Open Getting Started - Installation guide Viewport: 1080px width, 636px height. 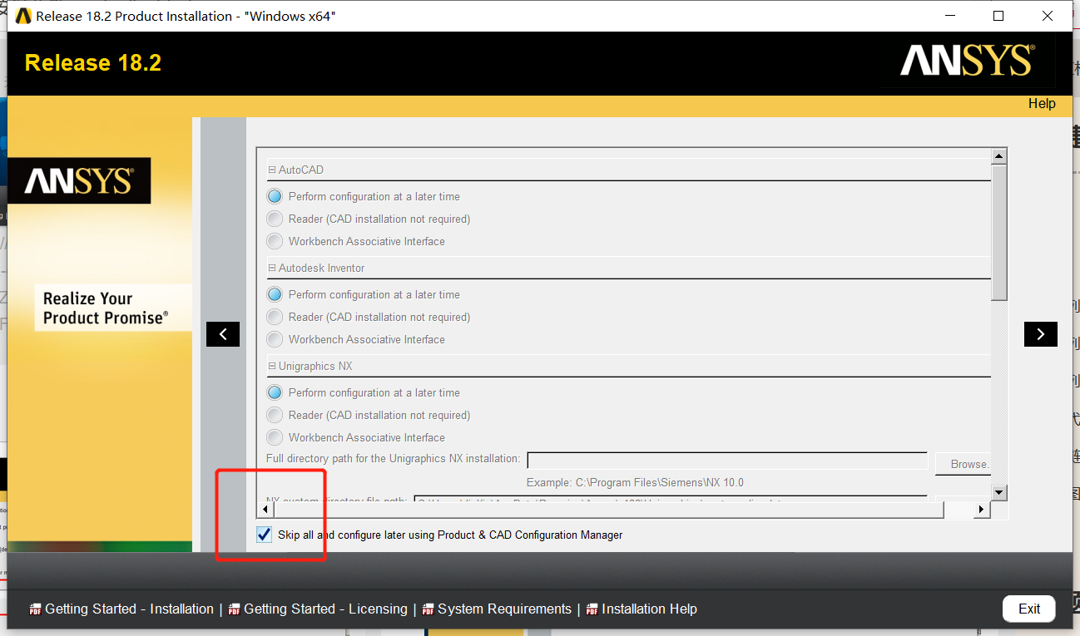pyautogui.click(x=129, y=609)
